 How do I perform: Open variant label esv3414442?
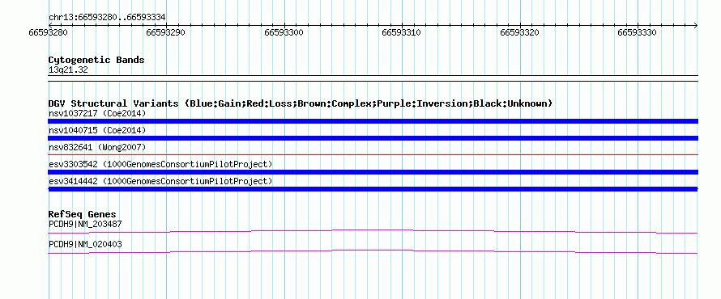160,182
